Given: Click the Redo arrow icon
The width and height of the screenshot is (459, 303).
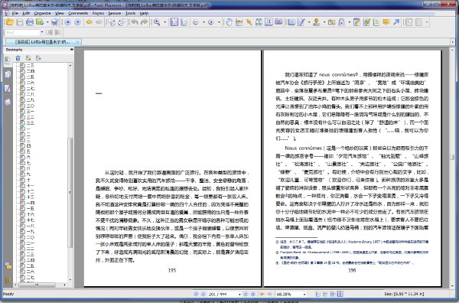Looking at the screenshot, I should 144,22.
